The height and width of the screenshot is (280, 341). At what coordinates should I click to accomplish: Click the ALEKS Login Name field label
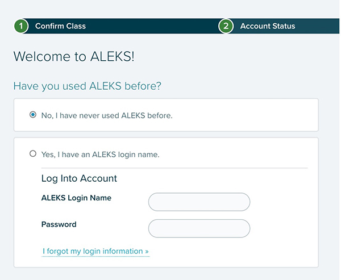point(76,198)
